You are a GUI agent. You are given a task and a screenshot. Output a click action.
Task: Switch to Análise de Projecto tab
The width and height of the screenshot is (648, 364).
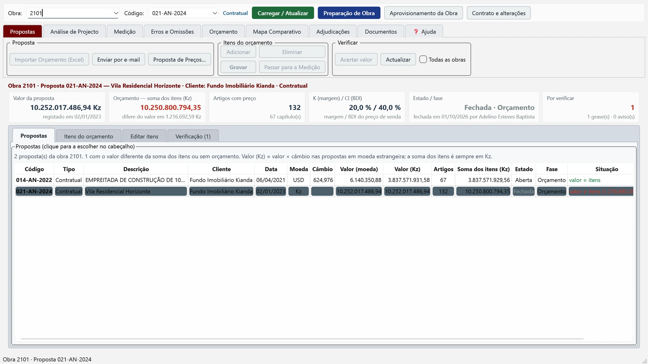[x=74, y=32]
